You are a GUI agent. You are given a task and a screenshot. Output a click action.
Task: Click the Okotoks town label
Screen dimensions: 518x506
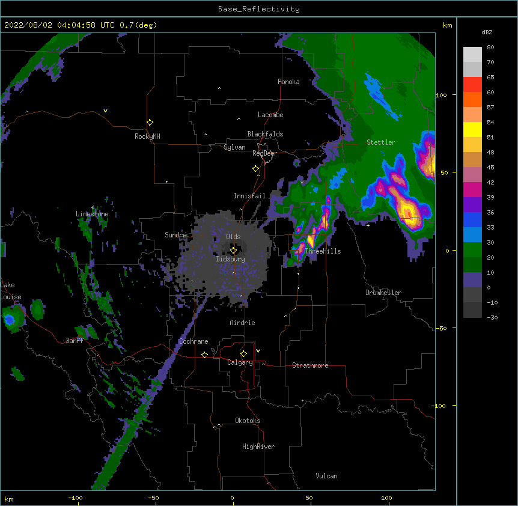(248, 421)
